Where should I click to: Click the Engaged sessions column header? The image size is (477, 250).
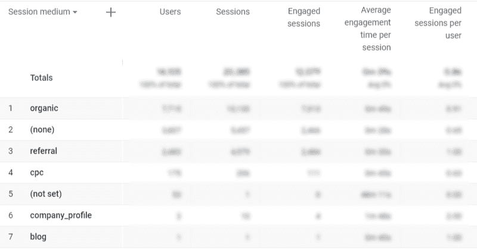click(303, 17)
